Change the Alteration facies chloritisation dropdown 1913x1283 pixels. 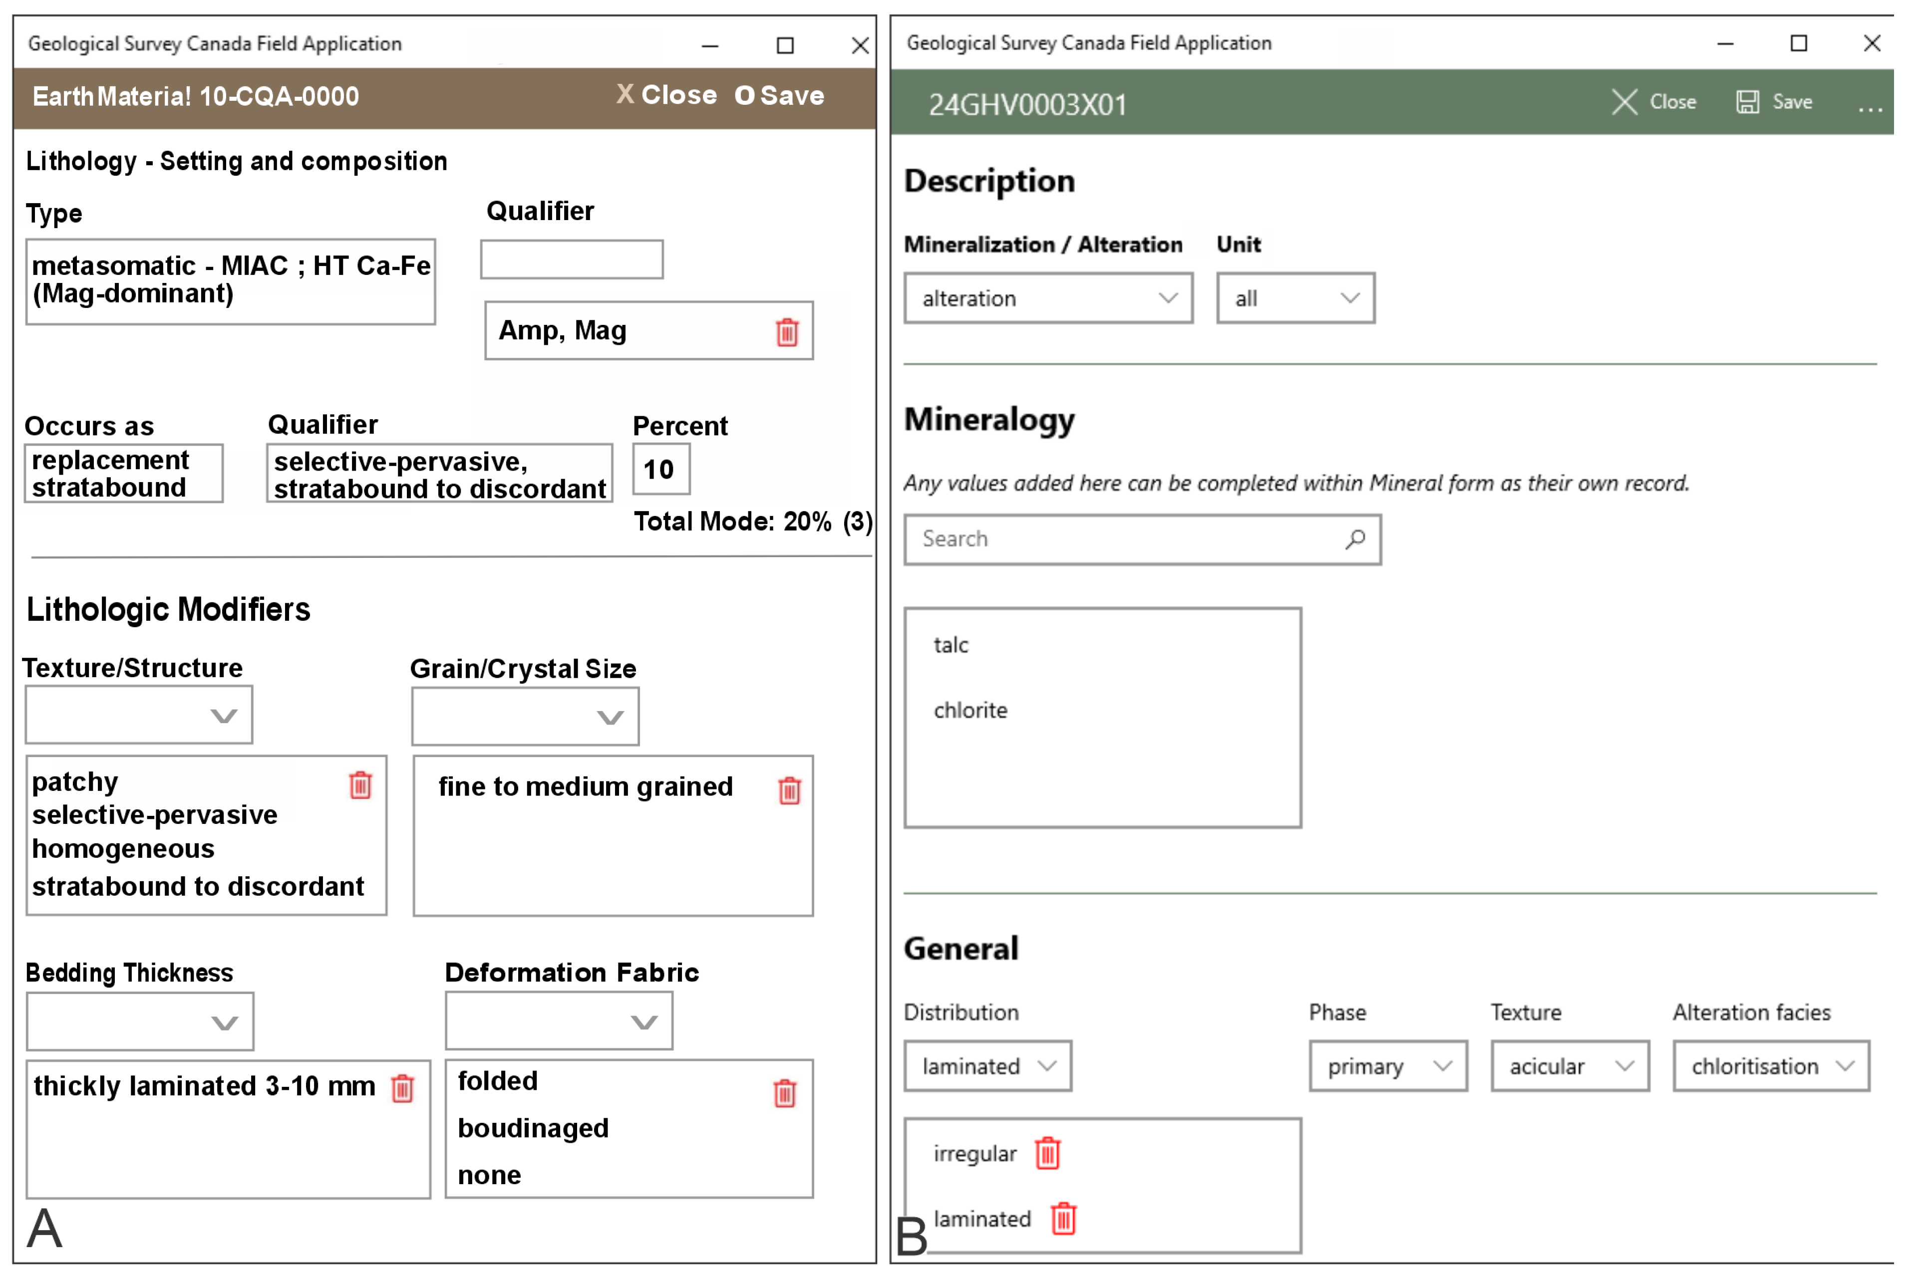(x=1771, y=1066)
